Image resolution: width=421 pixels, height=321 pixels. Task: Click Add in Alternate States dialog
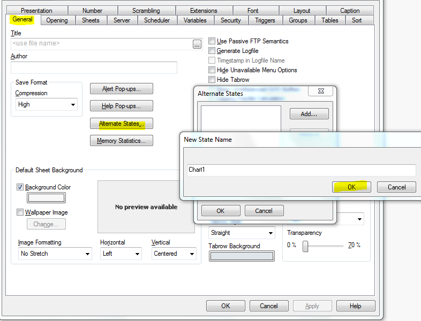click(309, 114)
